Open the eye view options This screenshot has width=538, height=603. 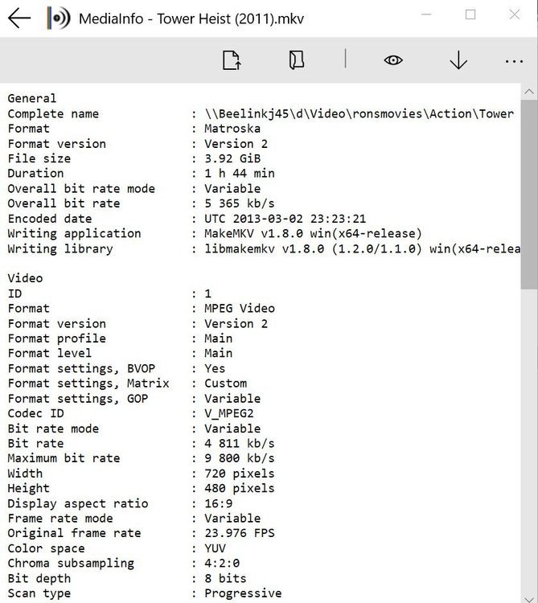[393, 60]
